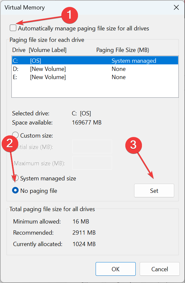Select System managed size option
The image size is (185, 283).
click(15, 178)
